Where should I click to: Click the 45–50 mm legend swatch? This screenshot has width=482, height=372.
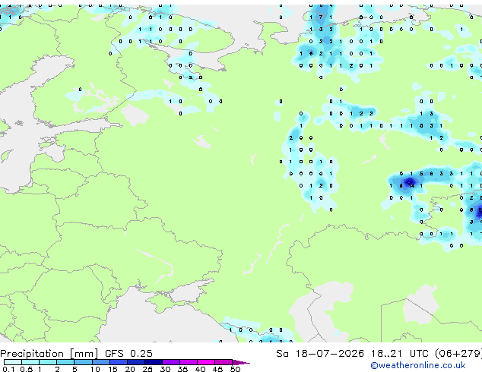pos(224,362)
